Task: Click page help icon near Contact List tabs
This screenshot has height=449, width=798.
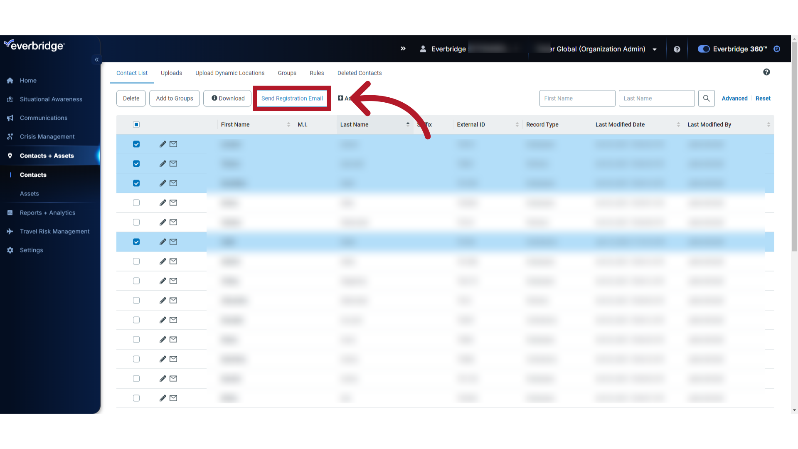Action: point(766,72)
